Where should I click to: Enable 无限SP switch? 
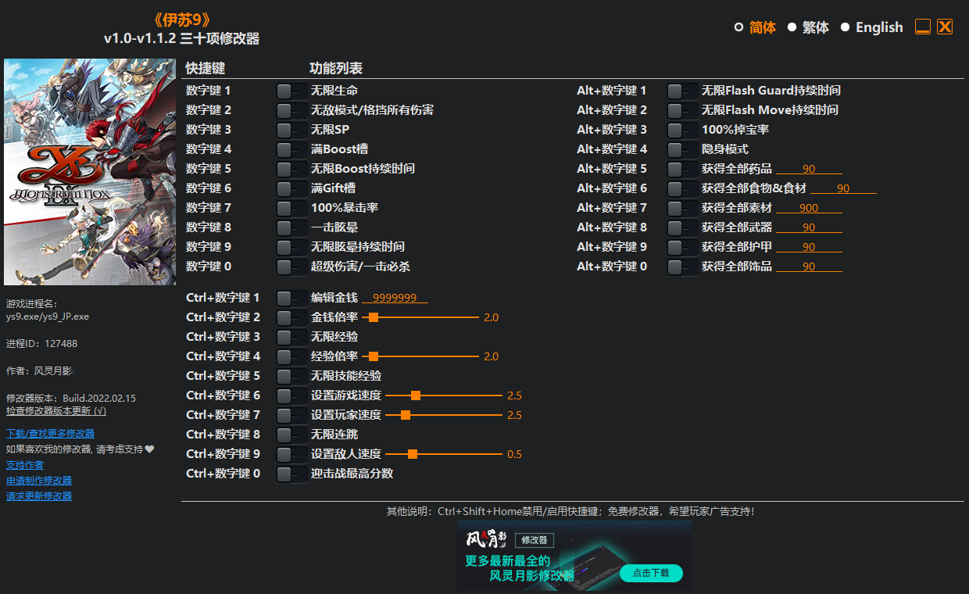[291, 131]
